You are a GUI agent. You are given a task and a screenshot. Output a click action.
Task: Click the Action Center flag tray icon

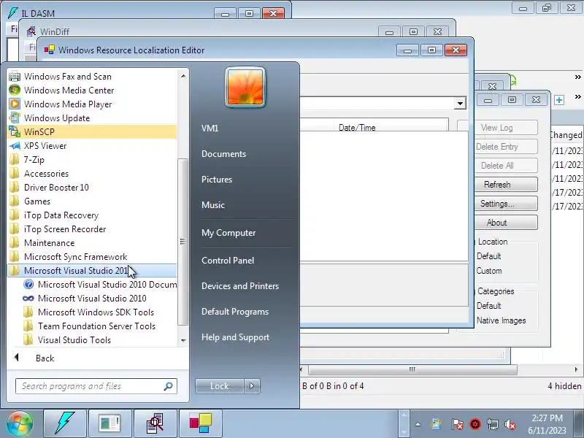[x=458, y=424]
